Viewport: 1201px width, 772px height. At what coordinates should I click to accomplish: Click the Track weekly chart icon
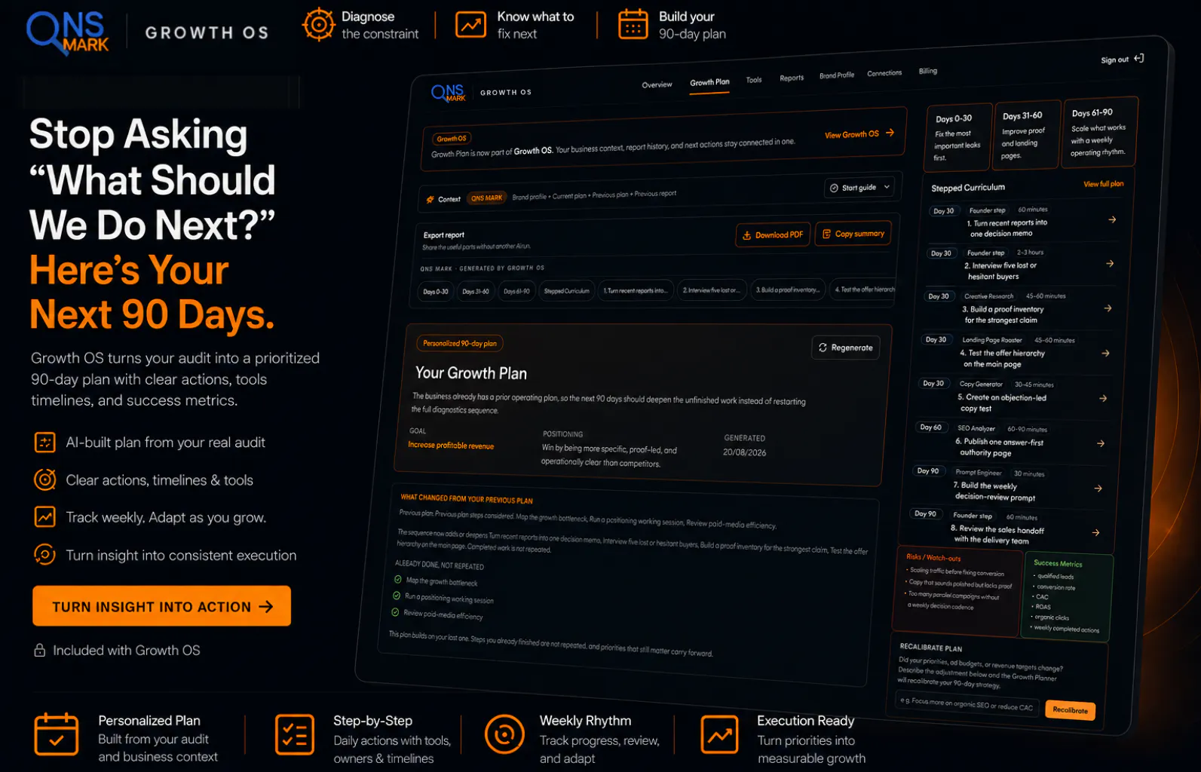(x=45, y=517)
